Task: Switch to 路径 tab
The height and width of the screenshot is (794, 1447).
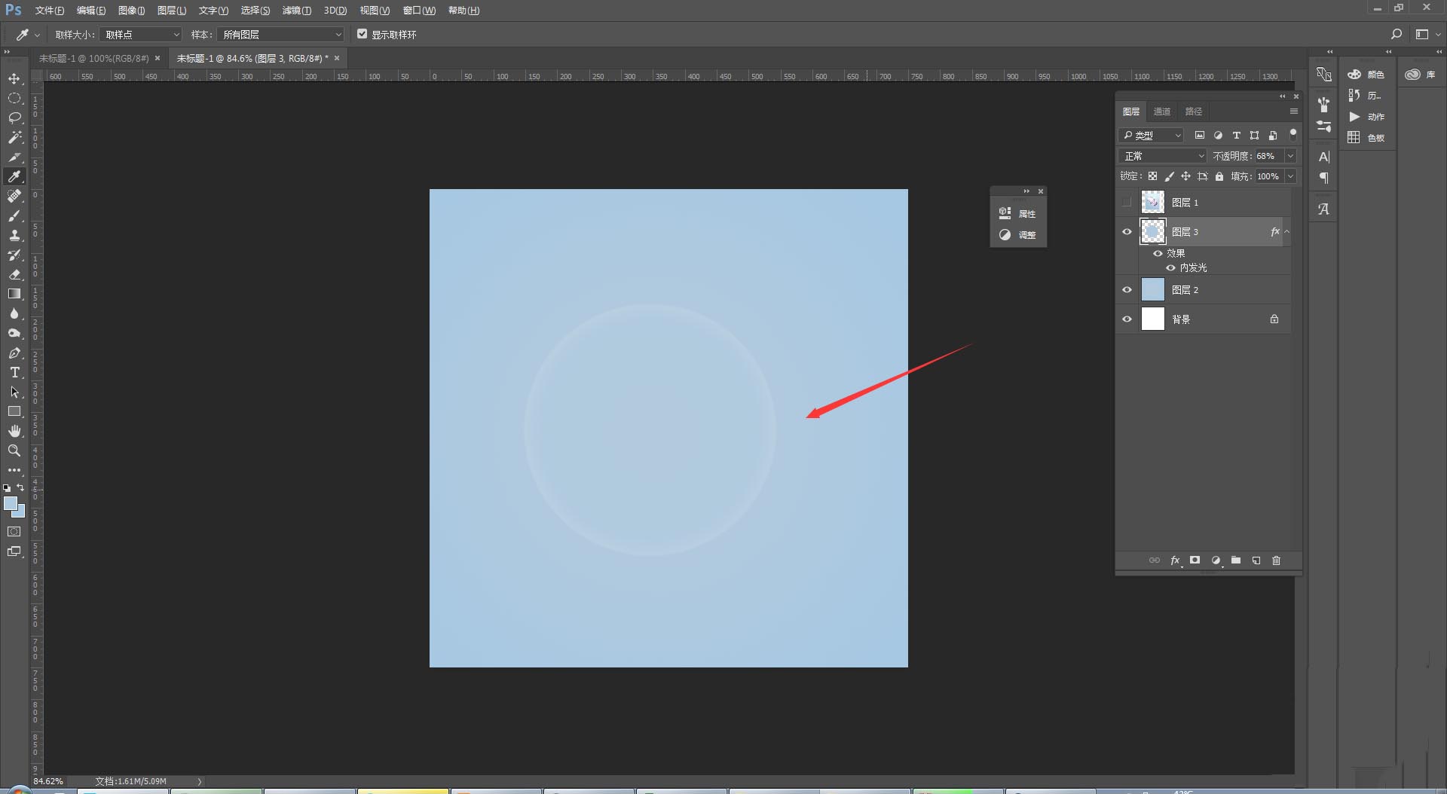Action: pyautogui.click(x=1194, y=111)
